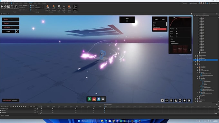The image size is (219, 123).
Task: Click the down chevron above the viewport dock
Action: tap(96, 93)
